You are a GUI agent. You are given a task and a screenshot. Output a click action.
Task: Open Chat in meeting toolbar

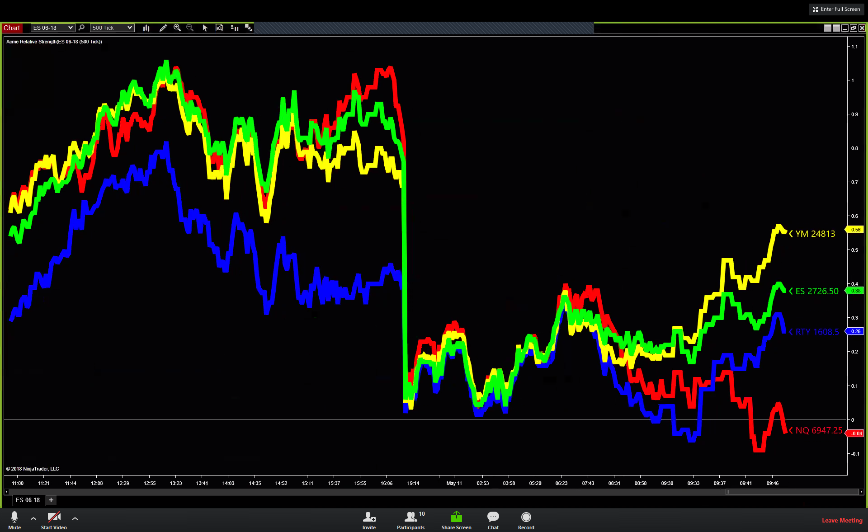point(493,520)
